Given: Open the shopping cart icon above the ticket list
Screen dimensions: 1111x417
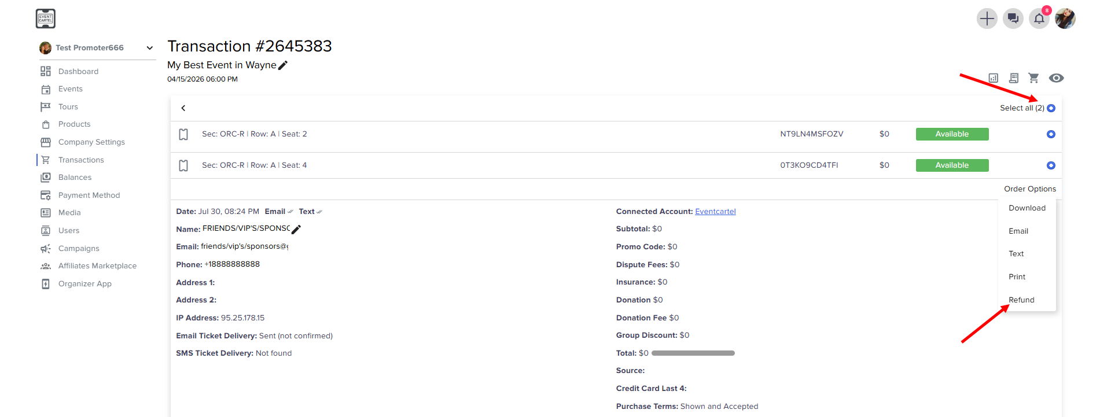Looking at the screenshot, I should 1033,78.
